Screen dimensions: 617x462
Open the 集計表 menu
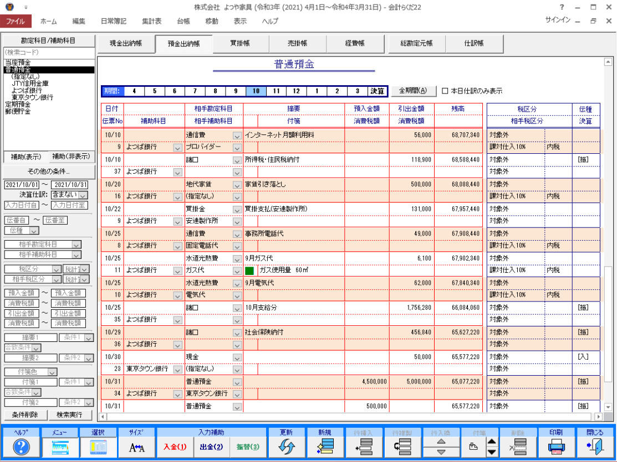(151, 21)
